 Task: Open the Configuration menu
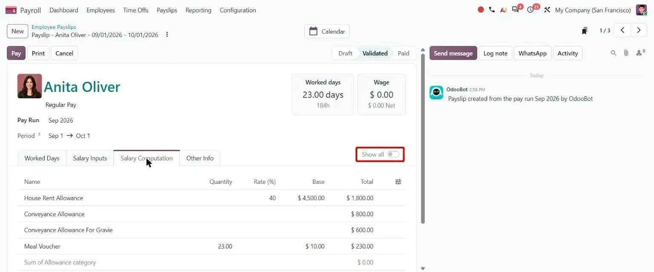[x=238, y=10]
